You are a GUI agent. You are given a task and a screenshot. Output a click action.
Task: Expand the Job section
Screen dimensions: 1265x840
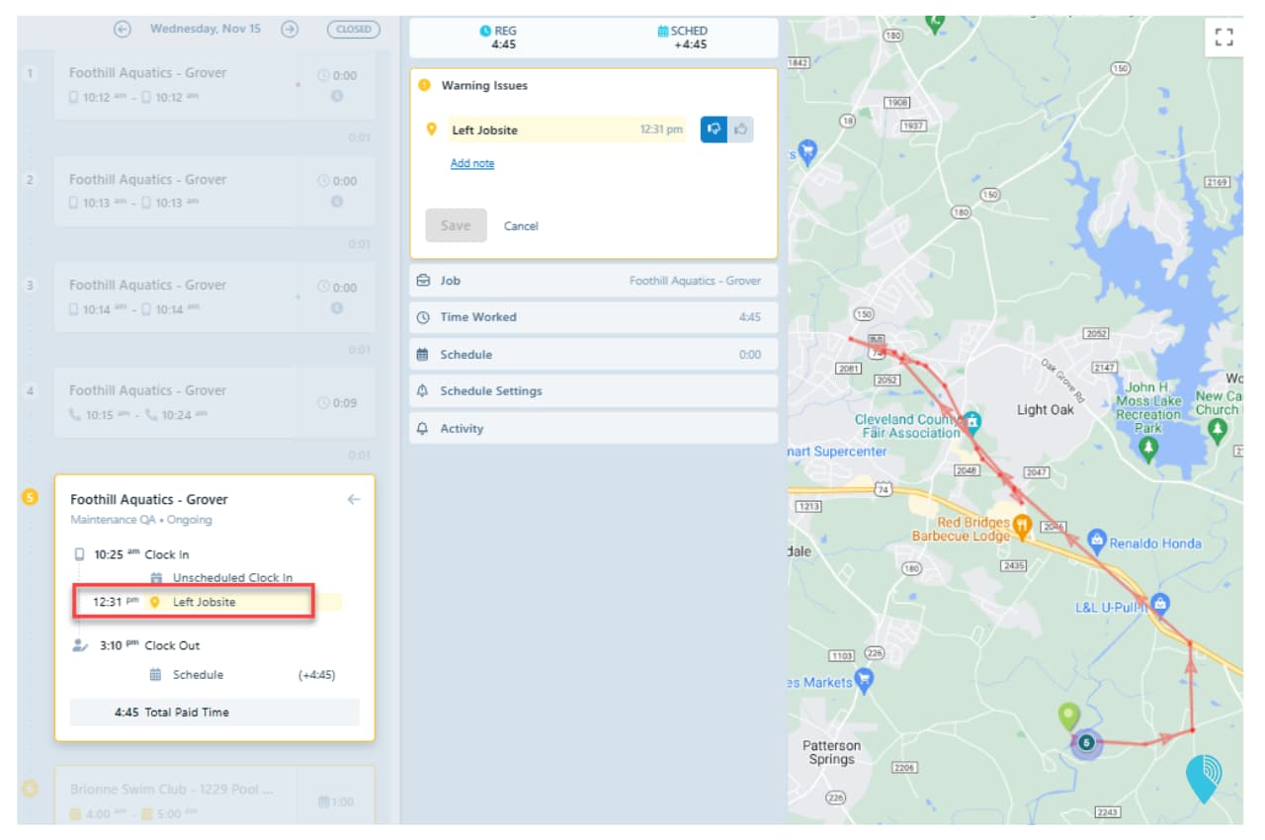point(593,281)
